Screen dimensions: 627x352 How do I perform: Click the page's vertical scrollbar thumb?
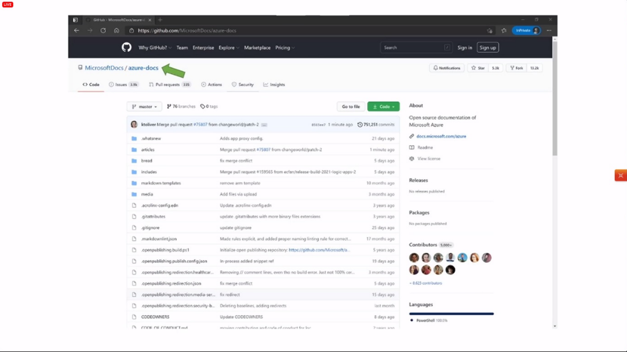tap(554, 96)
